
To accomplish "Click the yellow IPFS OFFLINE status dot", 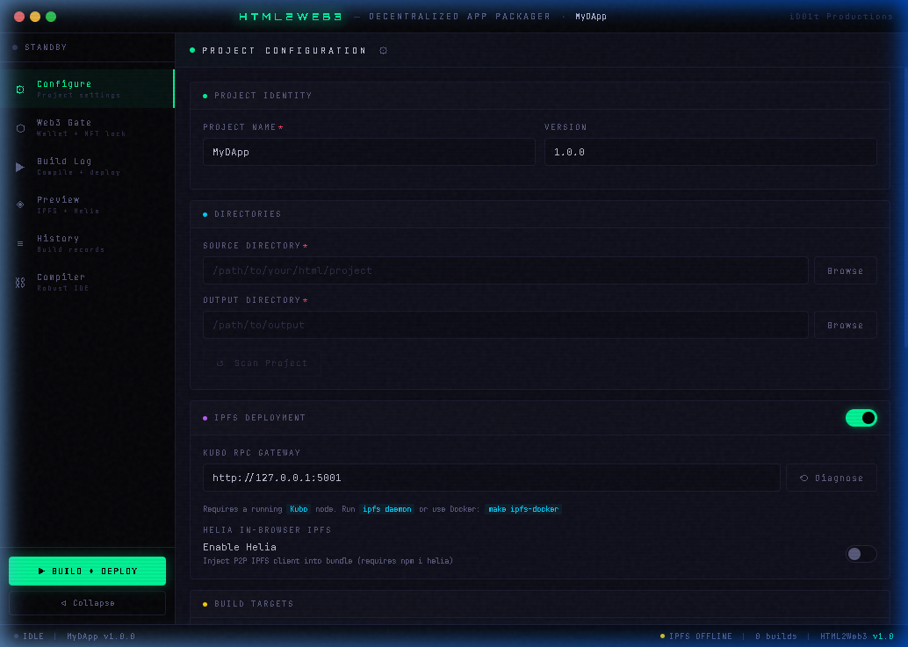I will pyautogui.click(x=662, y=636).
